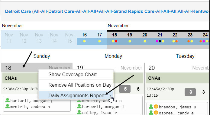Image resolution: width=210 pixels, height=115 pixels.
Task: Select date 16 in the timeline strip
Action: click(84, 35)
